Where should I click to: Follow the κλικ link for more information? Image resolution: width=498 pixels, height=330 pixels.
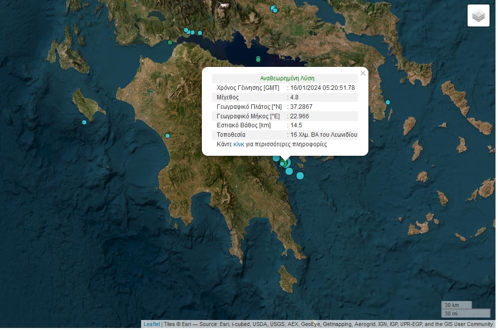pyautogui.click(x=239, y=144)
